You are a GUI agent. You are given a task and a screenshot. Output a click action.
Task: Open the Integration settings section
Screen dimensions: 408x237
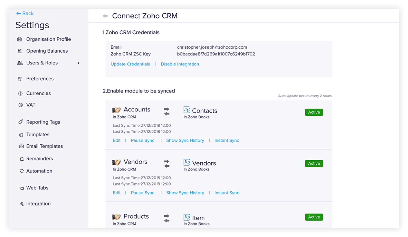[38, 204]
